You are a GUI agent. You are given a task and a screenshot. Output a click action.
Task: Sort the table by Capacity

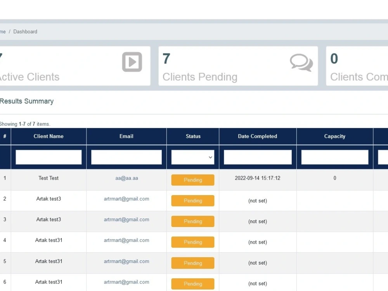click(x=334, y=136)
